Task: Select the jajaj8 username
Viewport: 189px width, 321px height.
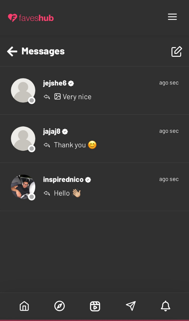Action: pos(52,131)
